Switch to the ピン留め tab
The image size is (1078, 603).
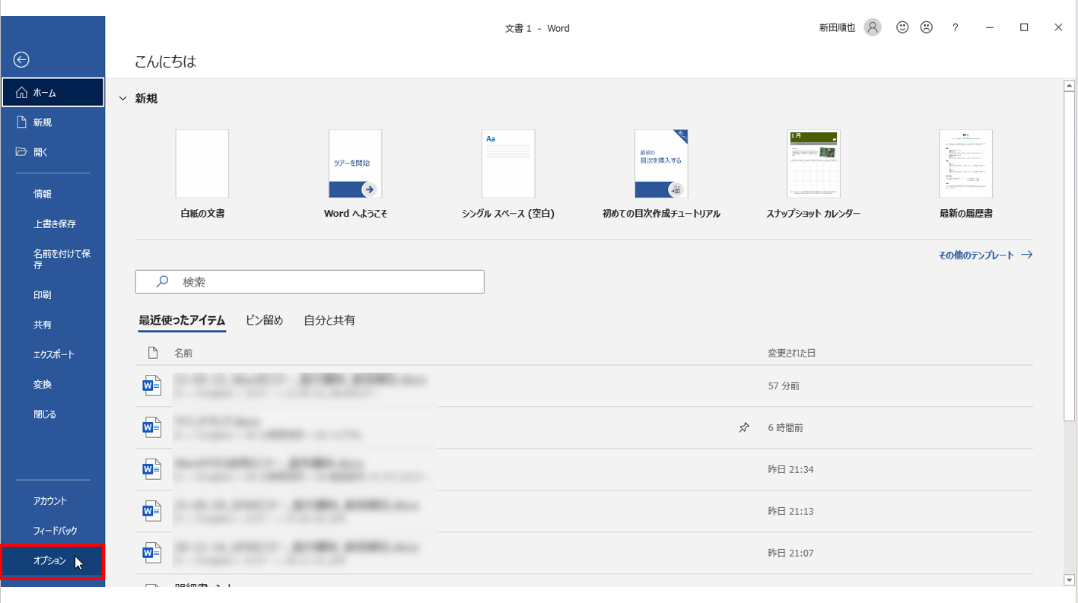264,320
